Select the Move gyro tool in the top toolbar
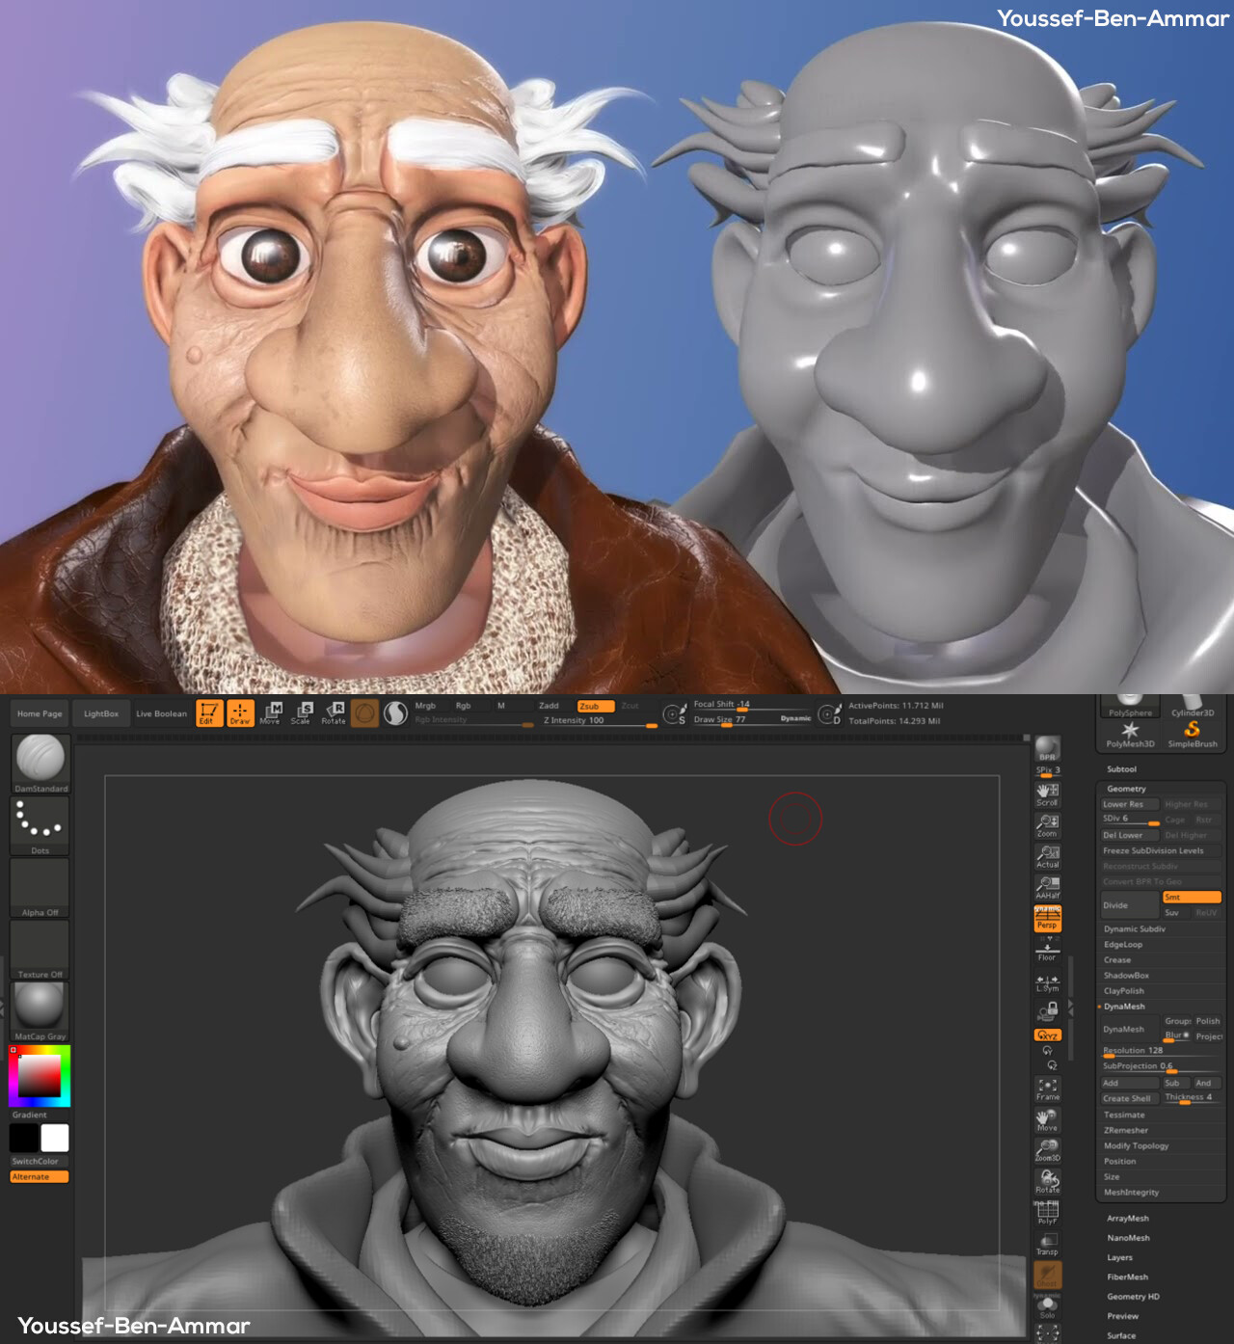1234x1344 pixels. coord(270,712)
